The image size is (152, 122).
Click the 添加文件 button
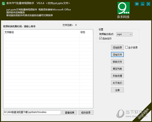coord(117,55)
